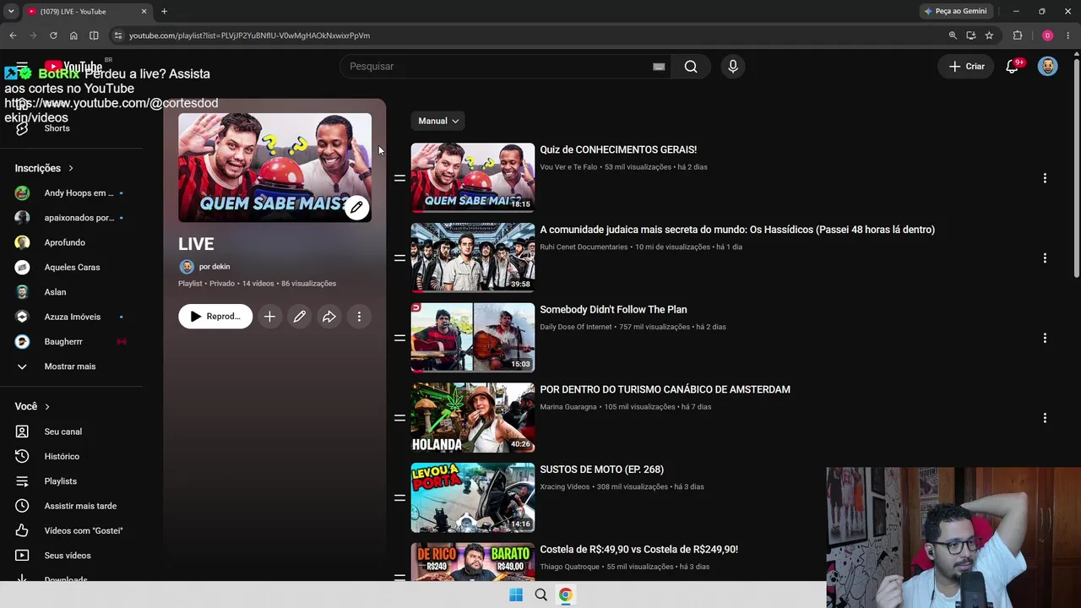
Task: Click the browser address bar URL
Action: [x=249, y=35]
